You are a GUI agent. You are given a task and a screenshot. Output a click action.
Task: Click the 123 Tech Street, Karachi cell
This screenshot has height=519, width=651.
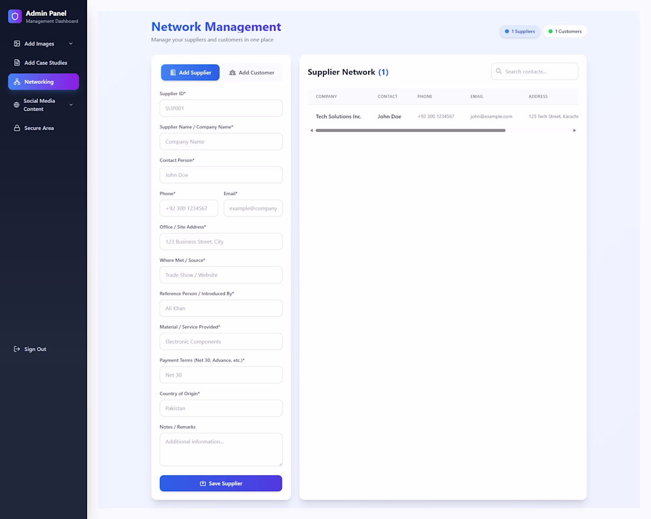tap(553, 116)
